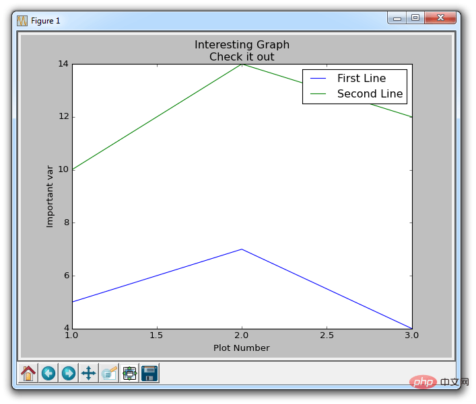The image size is (476, 404).
Task: Go forward to next view arrow
Action: pos(69,373)
